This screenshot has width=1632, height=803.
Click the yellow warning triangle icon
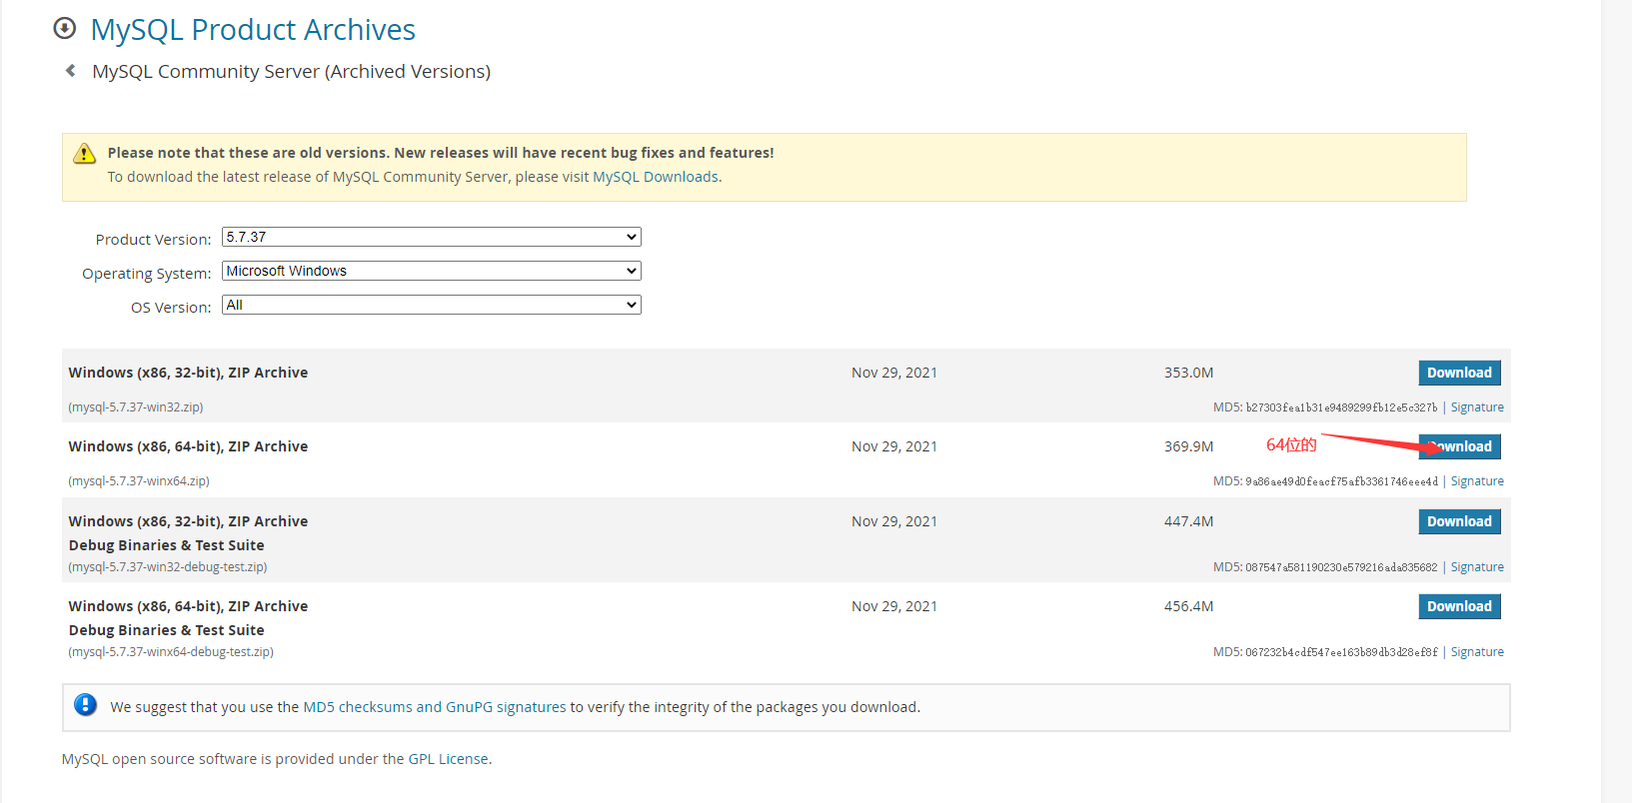coord(85,153)
